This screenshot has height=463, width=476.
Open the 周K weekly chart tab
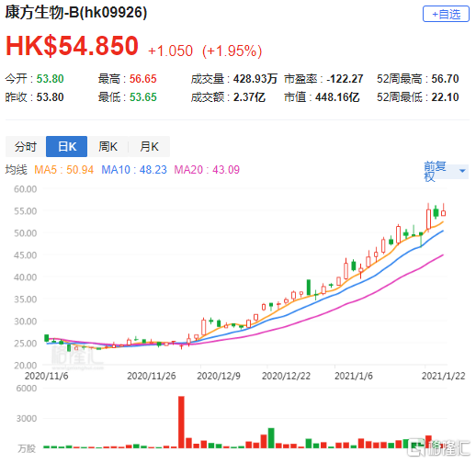[108, 146]
